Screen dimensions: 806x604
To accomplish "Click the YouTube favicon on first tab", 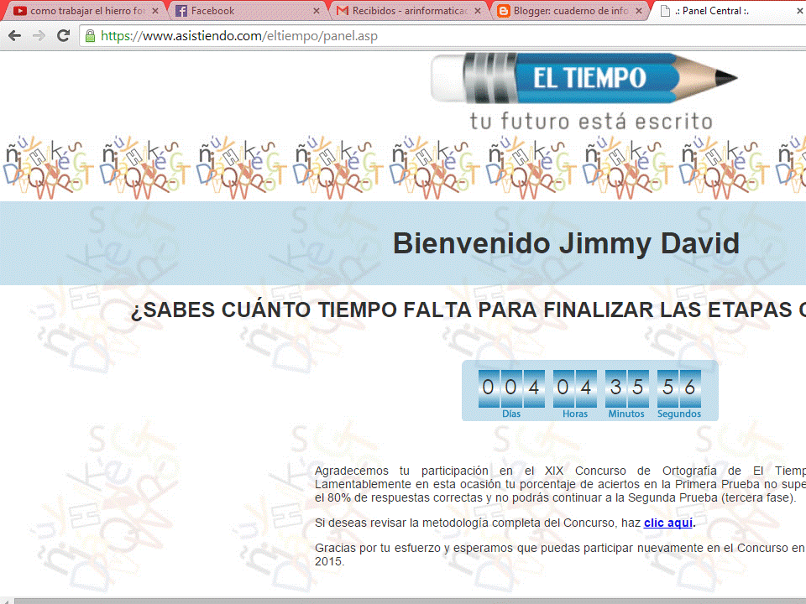I will pos(20,11).
